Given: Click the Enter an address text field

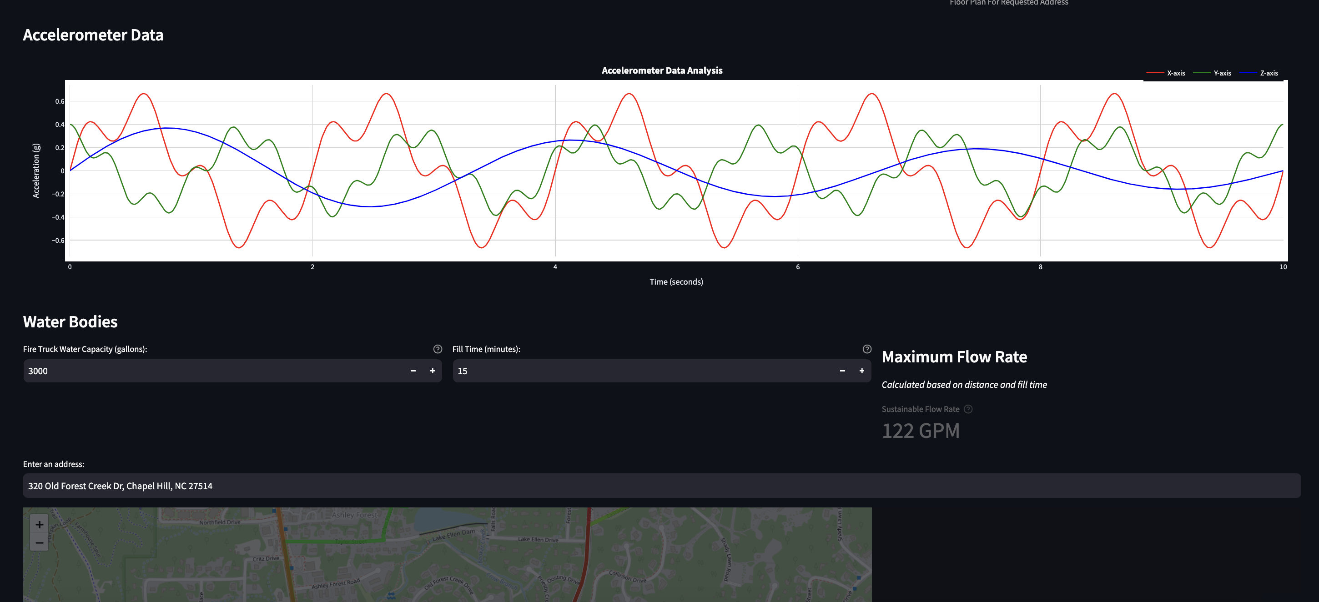Looking at the screenshot, I should click(x=660, y=486).
